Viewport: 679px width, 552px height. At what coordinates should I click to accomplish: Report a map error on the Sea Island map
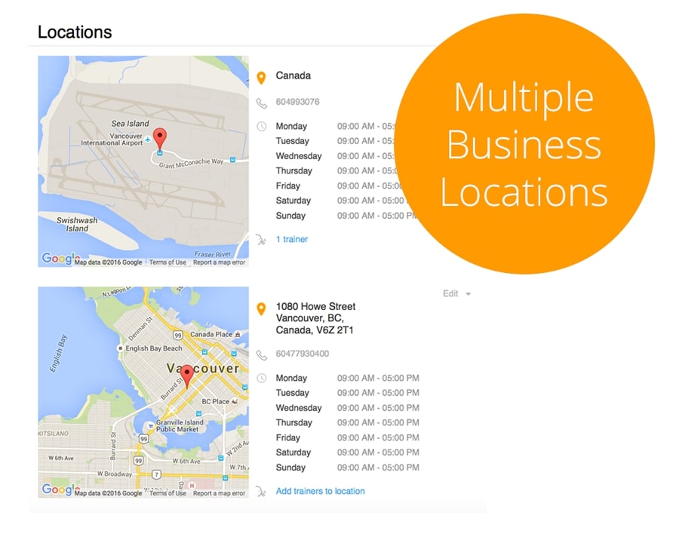[x=219, y=262]
